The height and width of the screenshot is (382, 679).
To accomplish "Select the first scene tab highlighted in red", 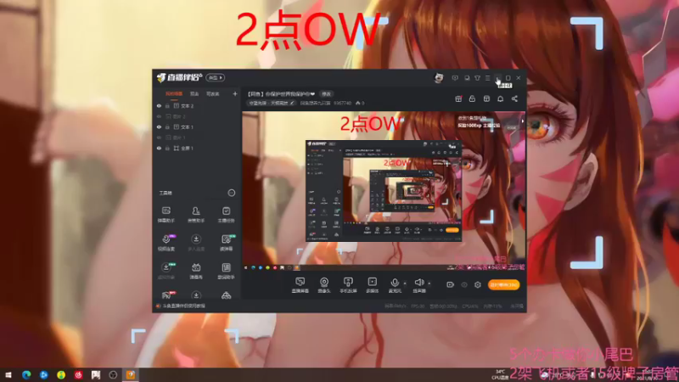I will point(174,94).
